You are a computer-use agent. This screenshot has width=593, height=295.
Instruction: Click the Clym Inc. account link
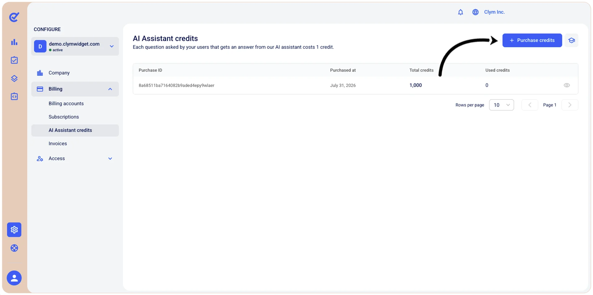coord(494,12)
